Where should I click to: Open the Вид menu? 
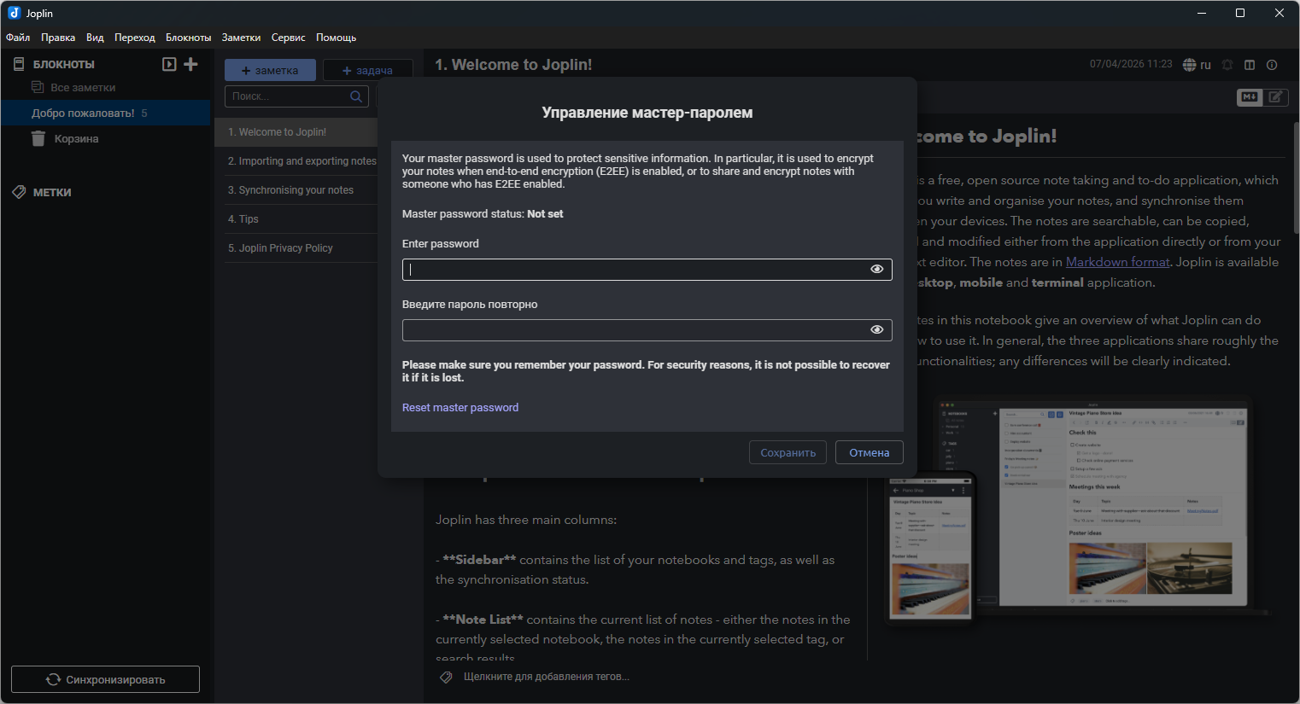[95, 38]
